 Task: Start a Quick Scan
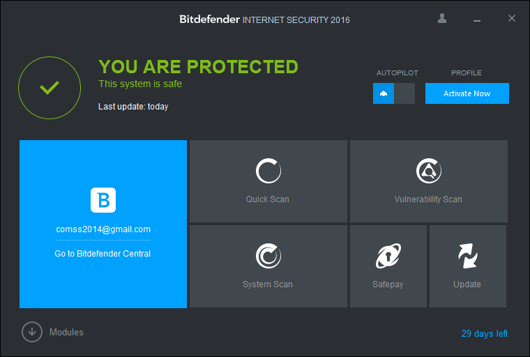click(268, 181)
